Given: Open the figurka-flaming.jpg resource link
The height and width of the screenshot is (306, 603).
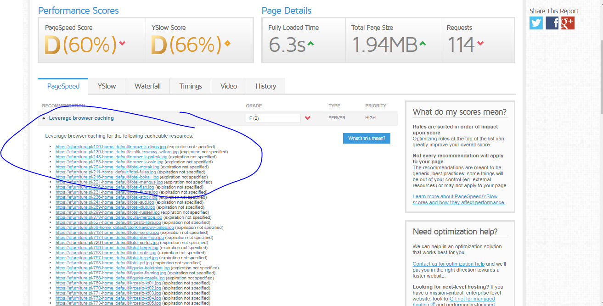Looking at the screenshot, I should tap(111, 273).
